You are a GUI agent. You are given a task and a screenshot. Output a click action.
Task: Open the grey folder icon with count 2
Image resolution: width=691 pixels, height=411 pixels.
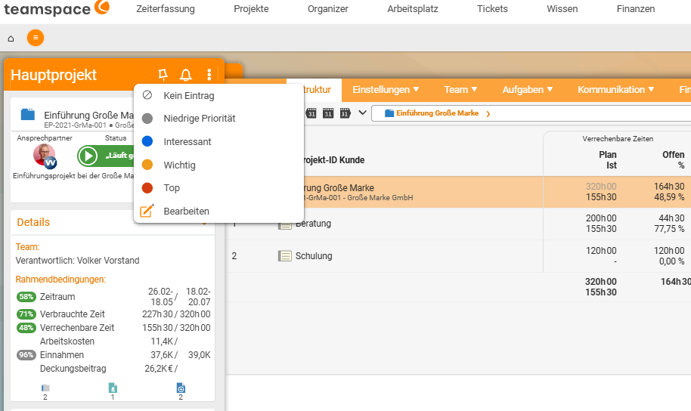(x=45, y=388)
